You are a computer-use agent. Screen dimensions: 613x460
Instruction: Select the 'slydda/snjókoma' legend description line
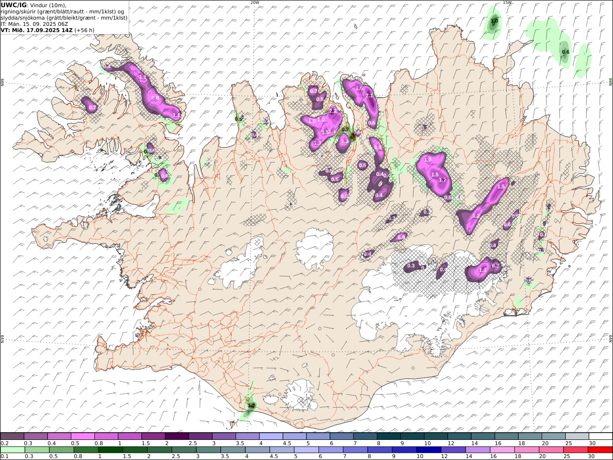click(x=64, y=17)
